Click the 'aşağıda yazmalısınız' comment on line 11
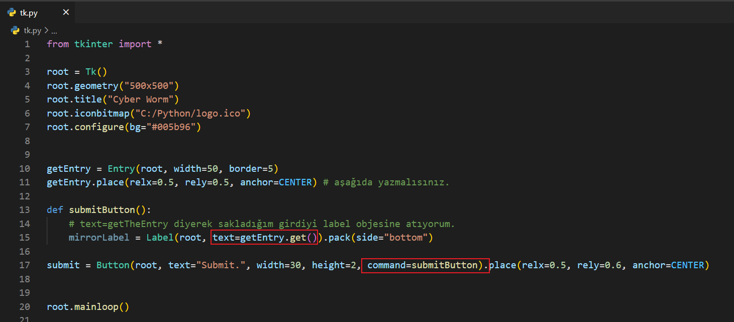The image size is (734, 322). [x=386, y=182]
